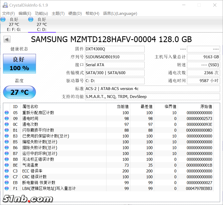The image size is (223, 205).
Task: Click the status orb for F1 LBA written row
Action: (7, 189)
